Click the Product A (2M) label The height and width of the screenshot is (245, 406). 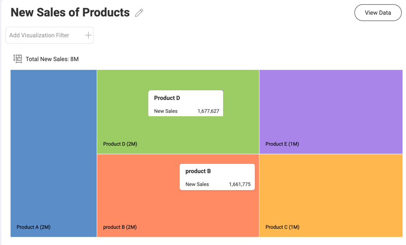coord(33,227)
